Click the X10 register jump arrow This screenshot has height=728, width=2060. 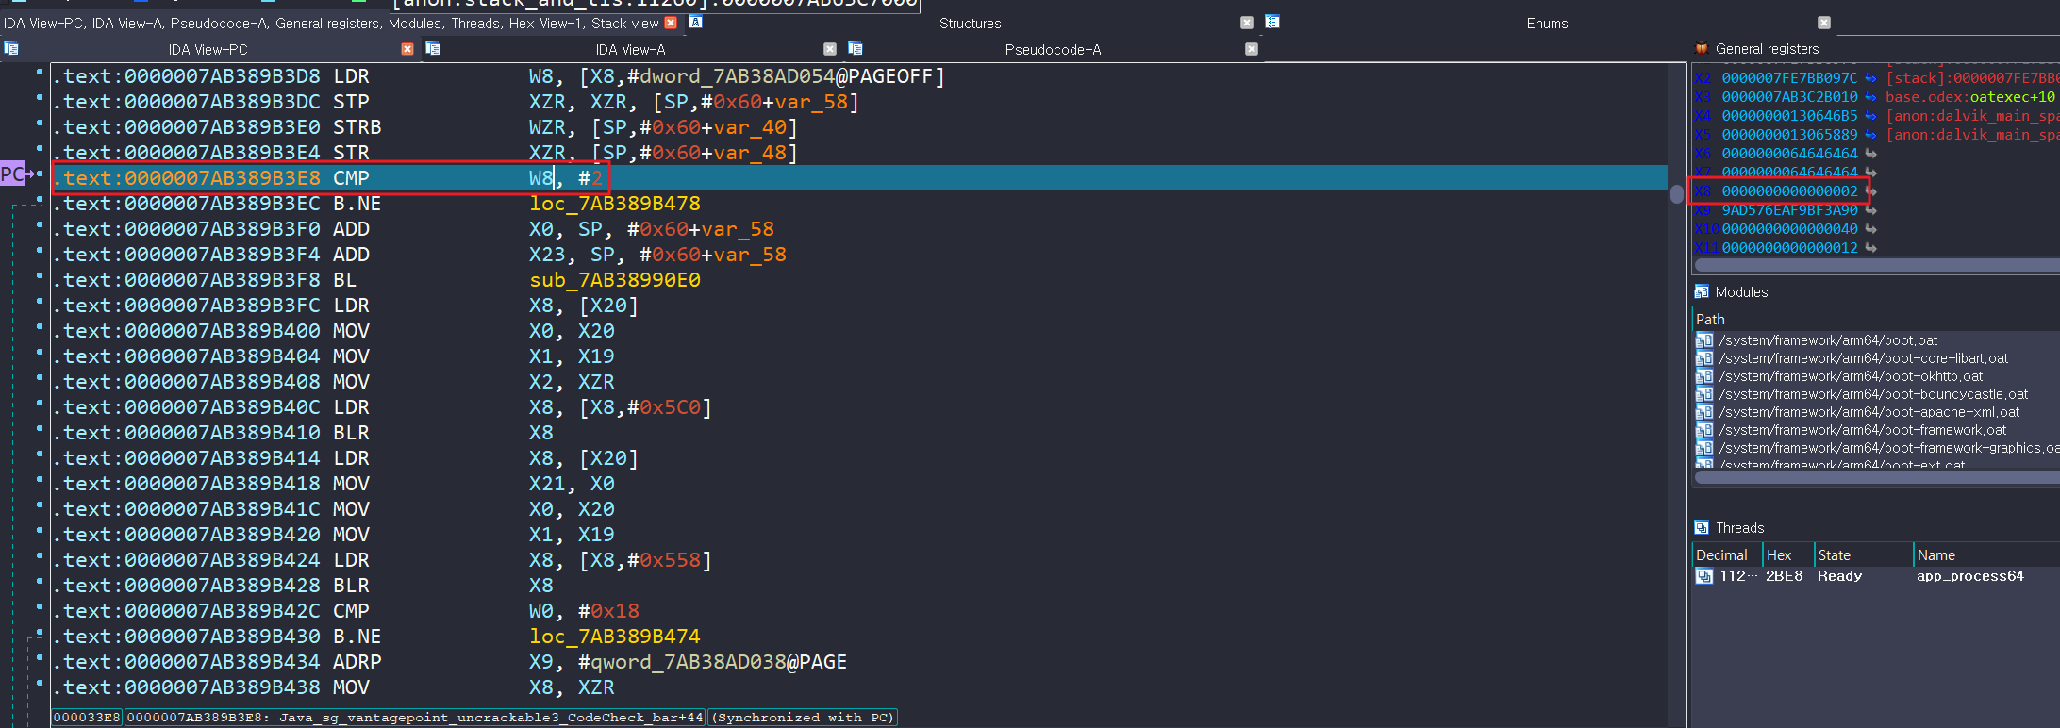click(x=1870, y=229)
